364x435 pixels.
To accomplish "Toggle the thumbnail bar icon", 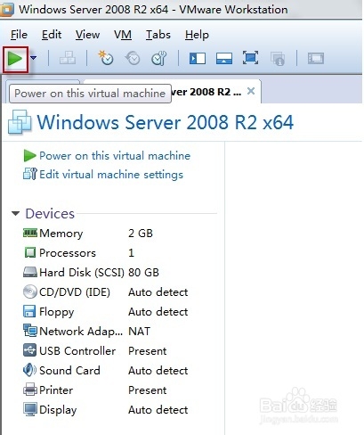I will click(x=224, y=58).
